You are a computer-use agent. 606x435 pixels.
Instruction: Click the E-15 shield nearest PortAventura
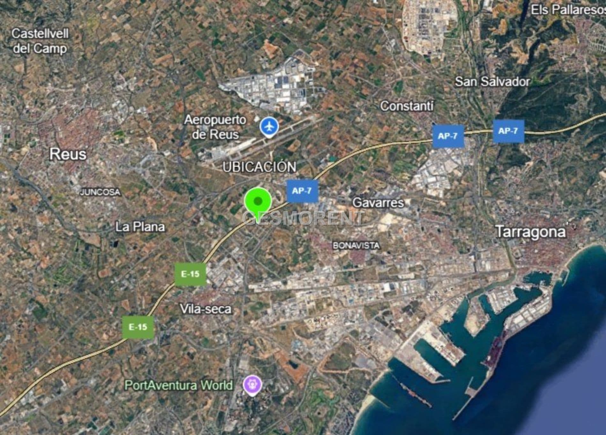138,327
